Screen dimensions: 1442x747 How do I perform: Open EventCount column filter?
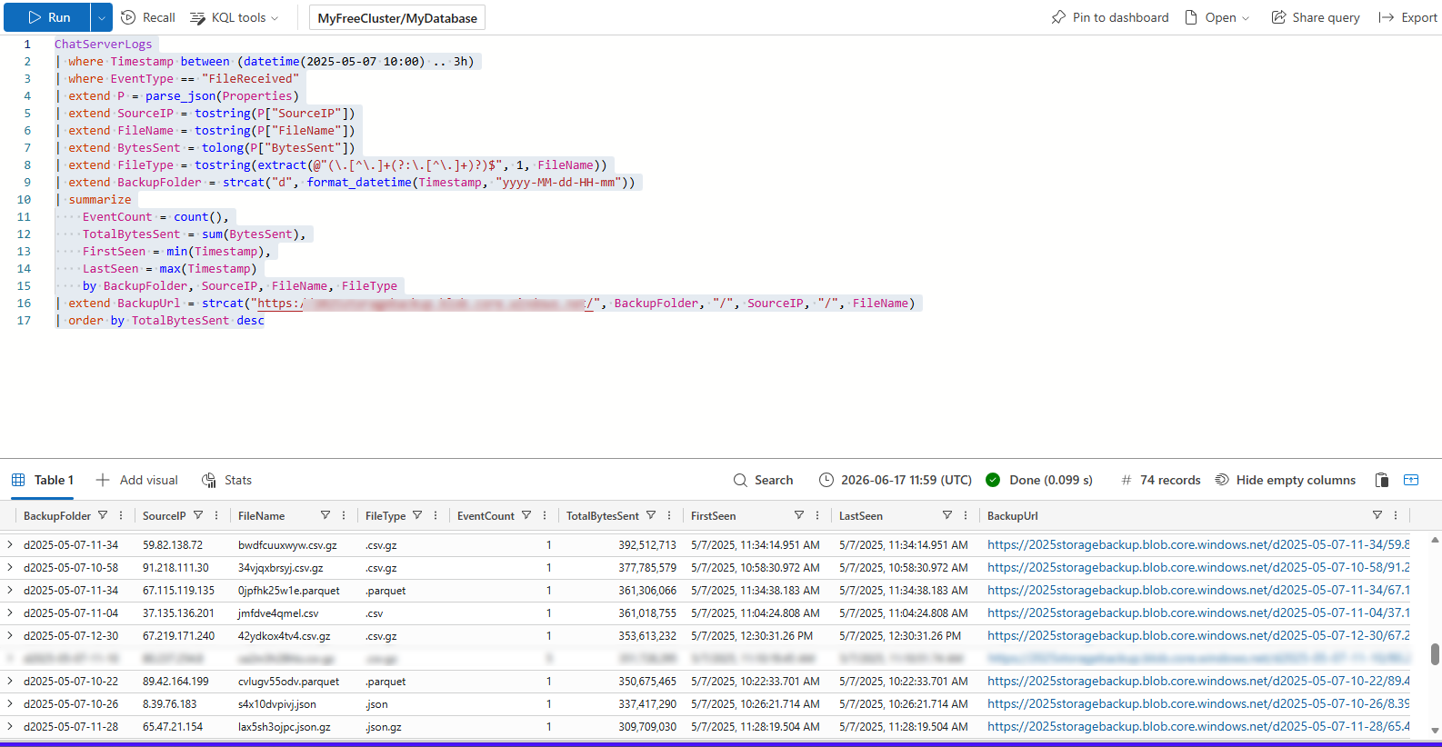click(526, 515)
